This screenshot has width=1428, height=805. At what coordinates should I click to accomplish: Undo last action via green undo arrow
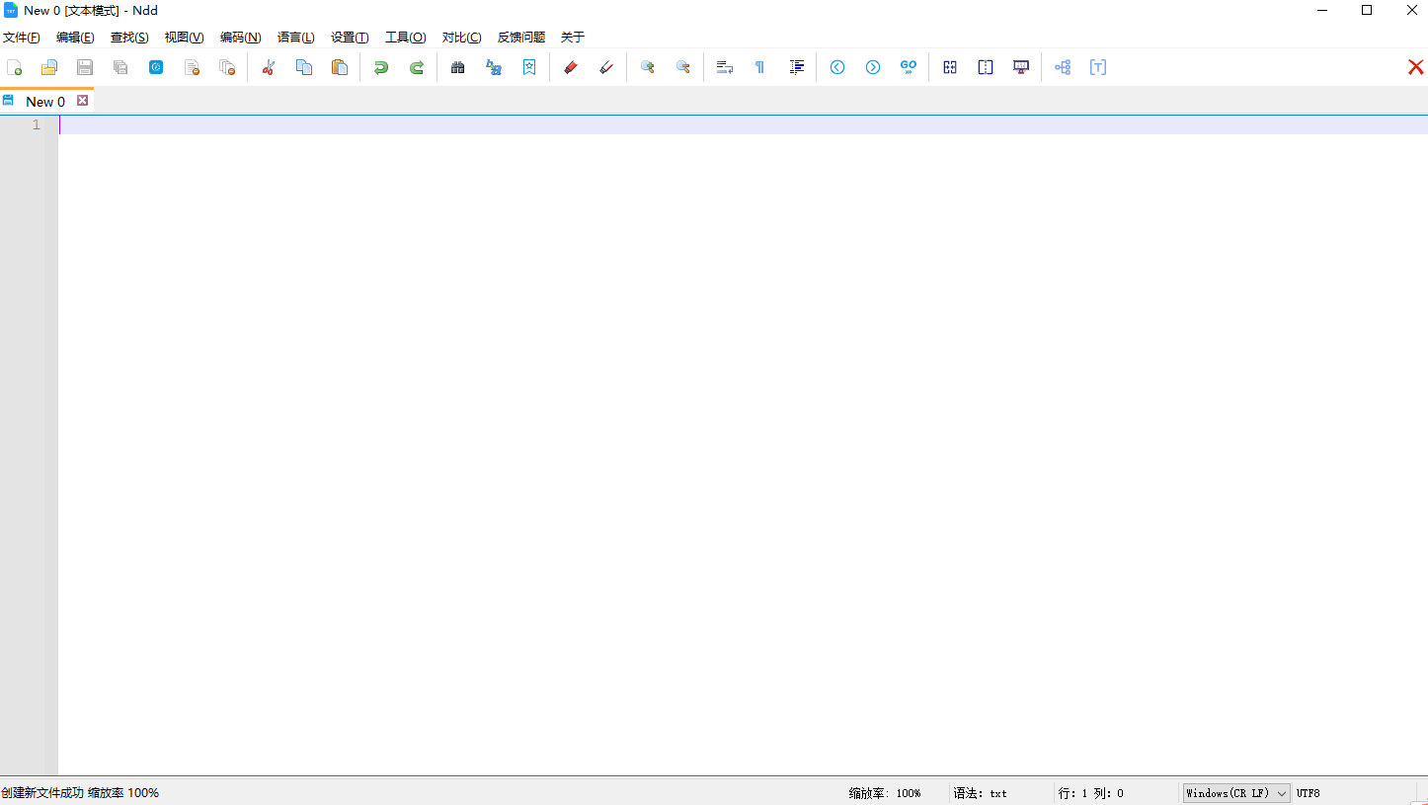(x=381, y=67)
